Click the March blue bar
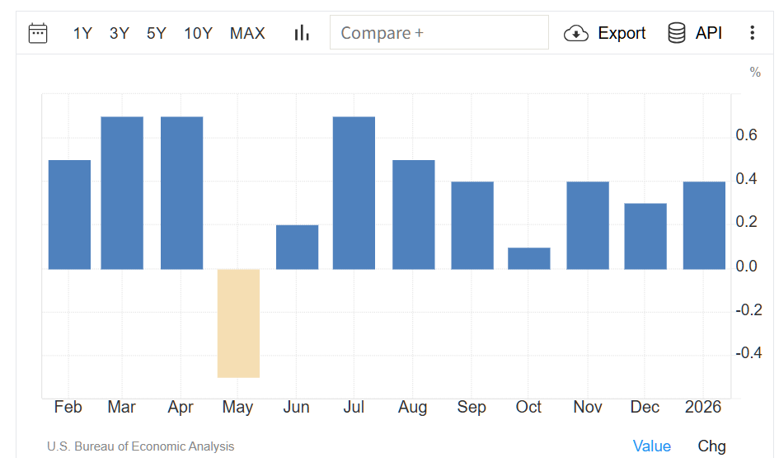779x458 pixels. (x=122, y=192)
